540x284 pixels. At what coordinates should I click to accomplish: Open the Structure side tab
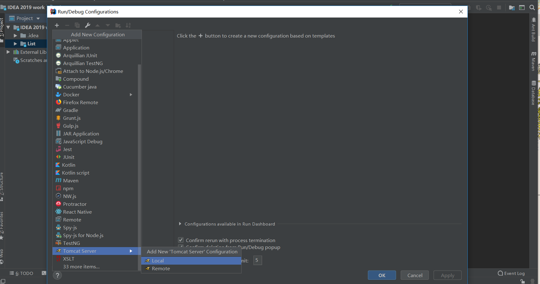(2, 186)
